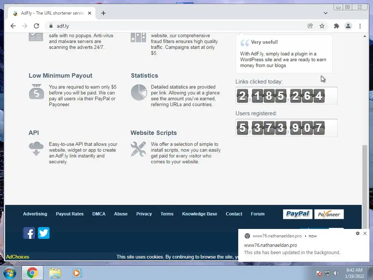
Task: Visit AdFly's Twitter page icon
Action: click(44, 233)
